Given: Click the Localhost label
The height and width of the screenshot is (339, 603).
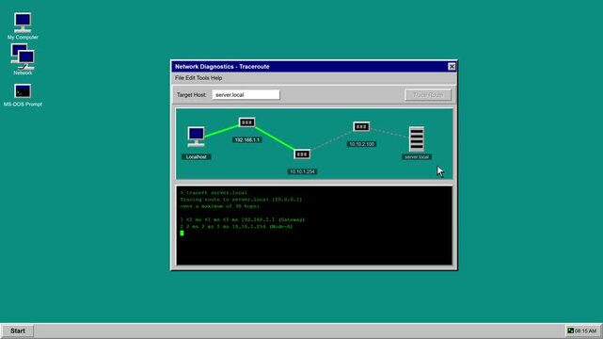Looking at the screenshot, I should click(x=196, y=157).
